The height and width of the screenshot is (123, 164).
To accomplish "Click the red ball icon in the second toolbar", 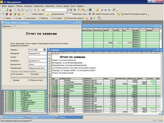I will [x=11, y=14].
